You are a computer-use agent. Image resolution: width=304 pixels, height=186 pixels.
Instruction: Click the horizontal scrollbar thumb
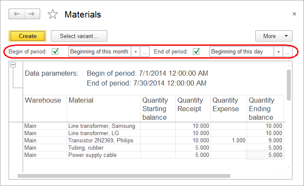tap(124, 176)
